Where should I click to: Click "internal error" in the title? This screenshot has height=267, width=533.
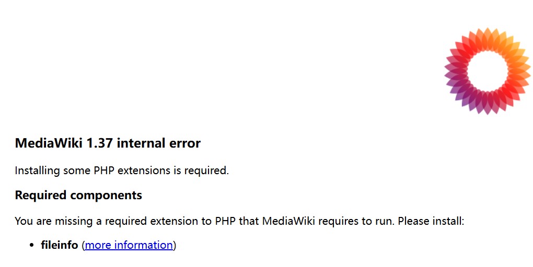pos(158,143)
